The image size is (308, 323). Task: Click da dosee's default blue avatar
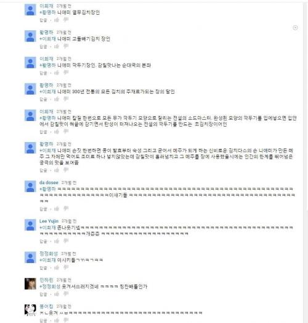pyautogui.click(x=30, y=187)
